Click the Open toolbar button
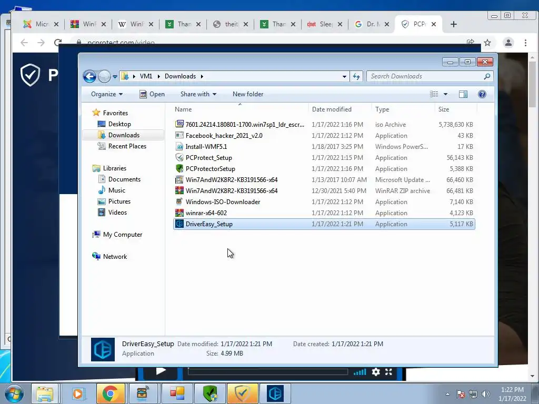This screenshot has width=539, height=404. [x=152, y=94]
